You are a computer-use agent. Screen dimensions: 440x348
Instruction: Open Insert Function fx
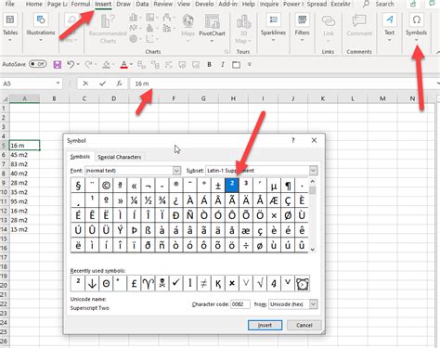[x=119, y=84]
